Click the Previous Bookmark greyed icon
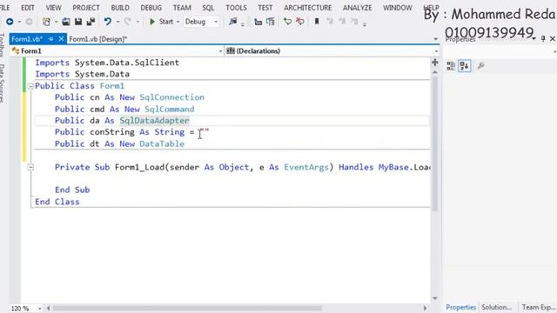 pos(330,22)
